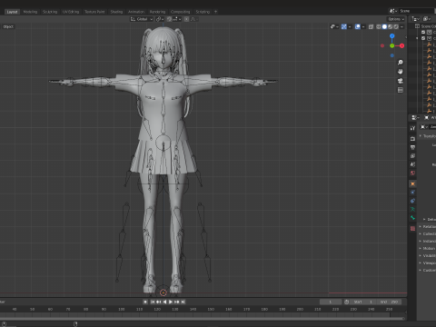Open the Object Constraints properties tab
The width and height of the screenshot is (436, 327).
pyautogui.click(x=412, y=201)
